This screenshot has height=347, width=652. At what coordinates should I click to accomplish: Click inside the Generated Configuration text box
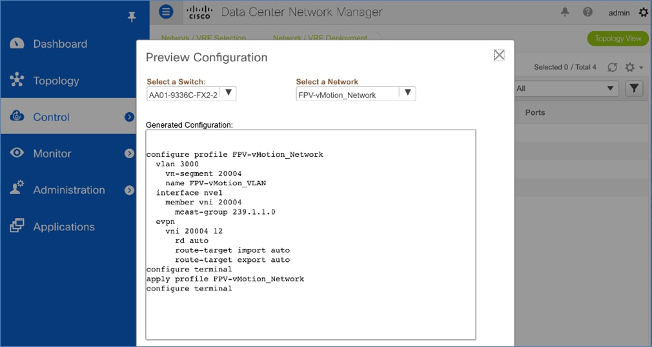[x=311, y=235]
